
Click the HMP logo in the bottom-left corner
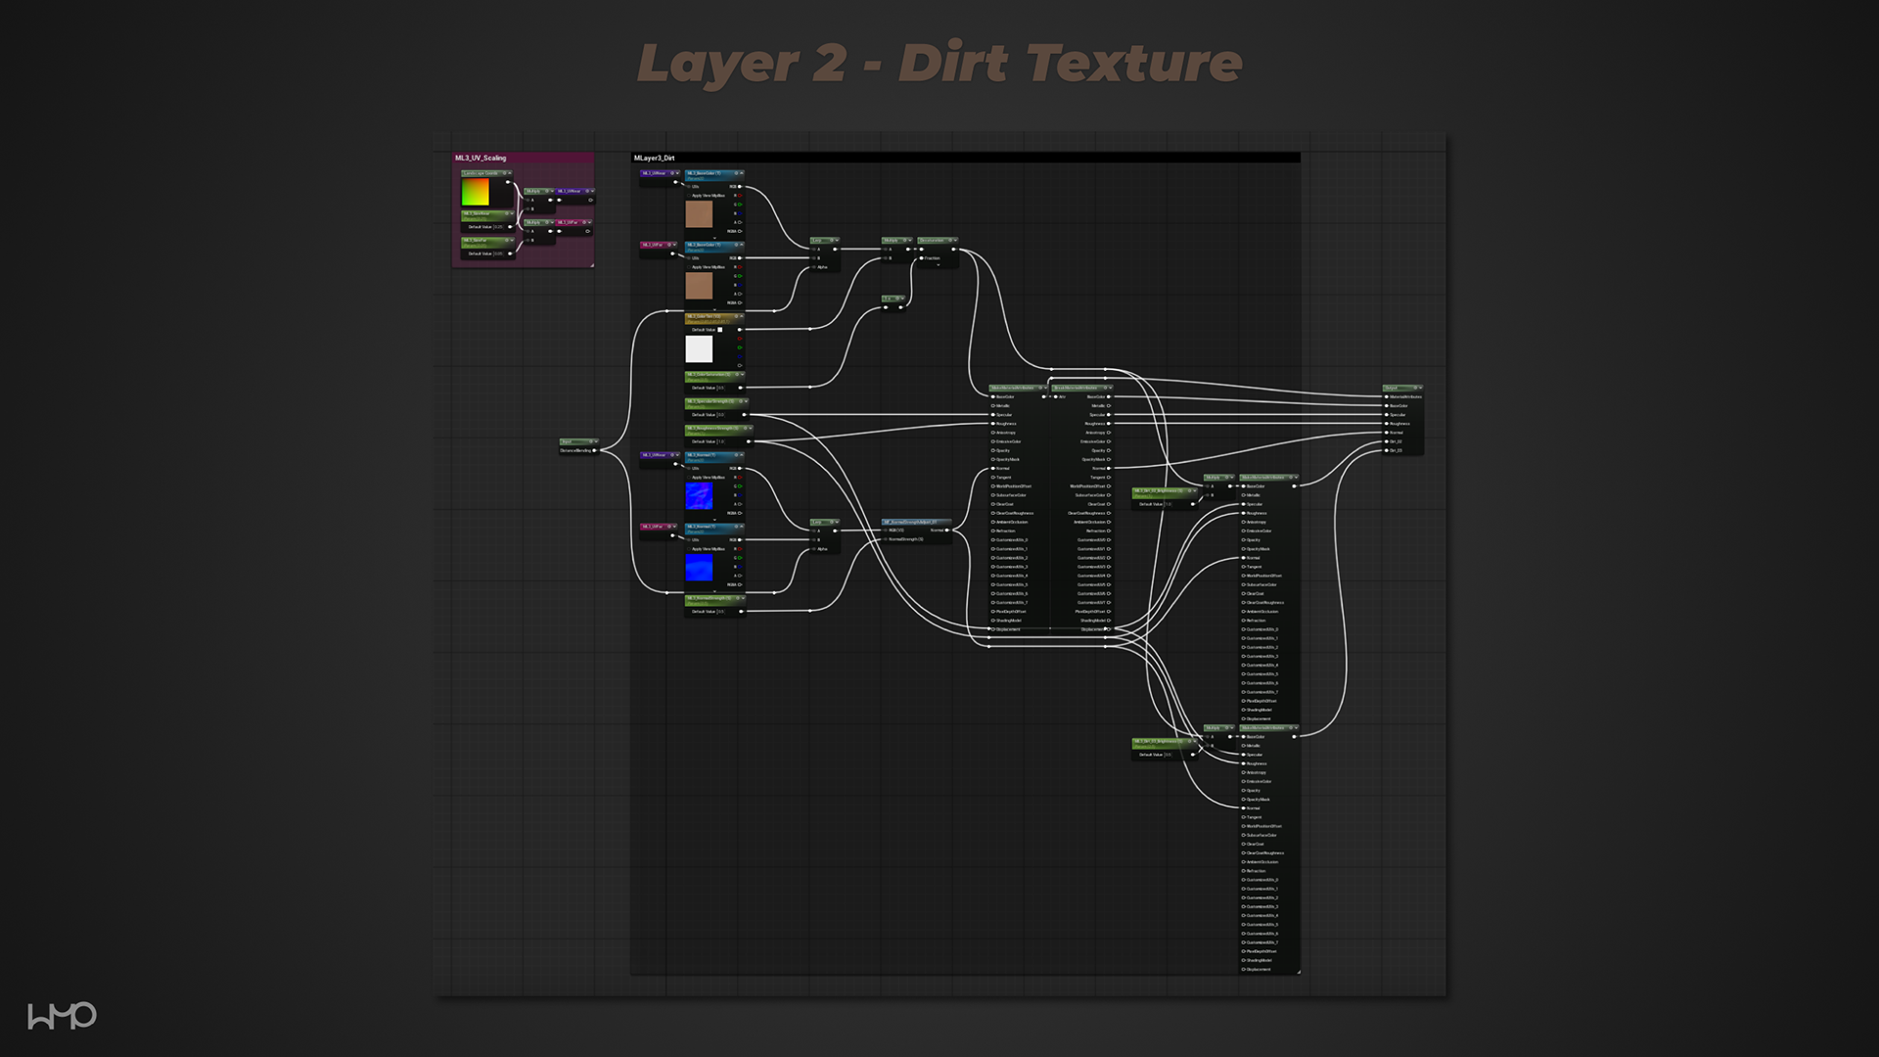[x=62, y=1015]
